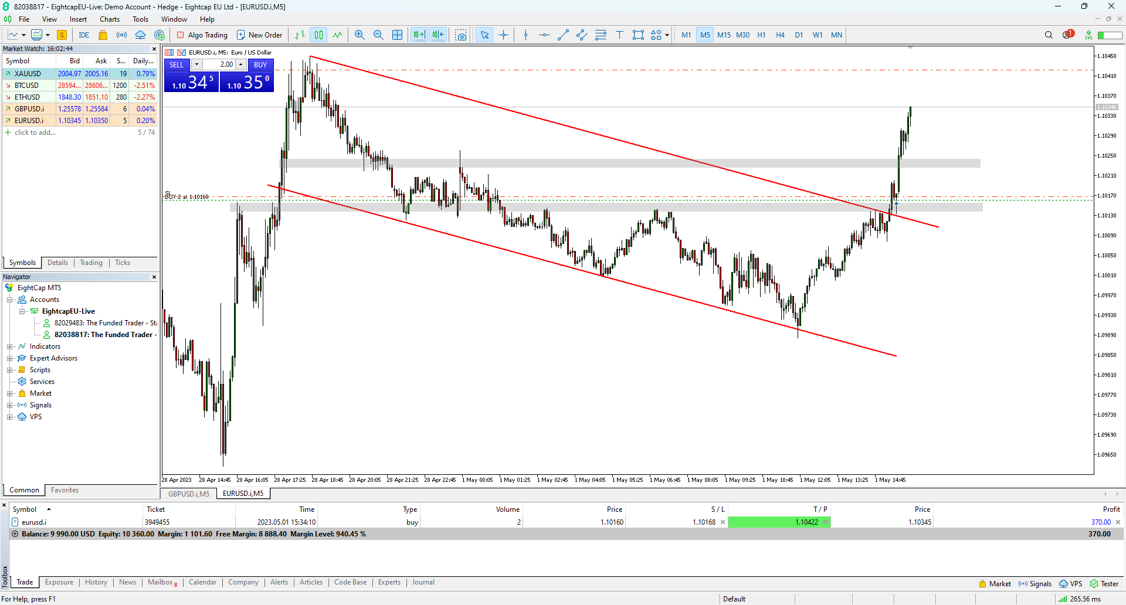Tile chart windows with grid icon

[x=397, y=35]
